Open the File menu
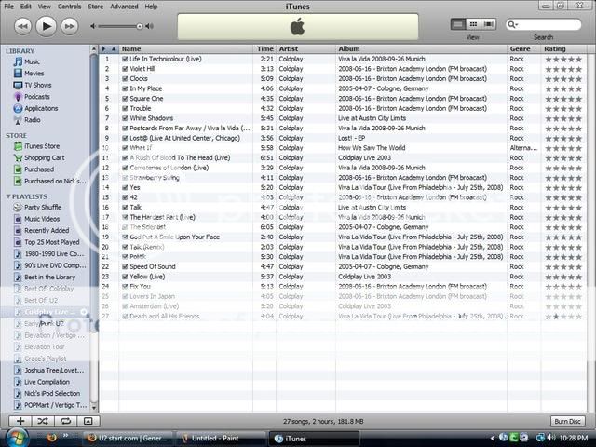This screenshot has height=447, width=596. click(x=8, y=7)
